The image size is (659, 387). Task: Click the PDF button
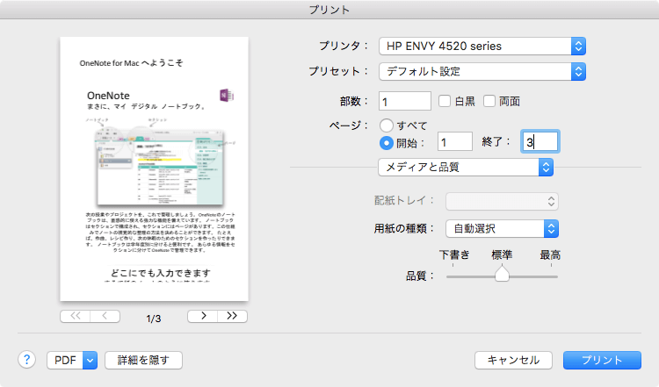tap(65, 360)
